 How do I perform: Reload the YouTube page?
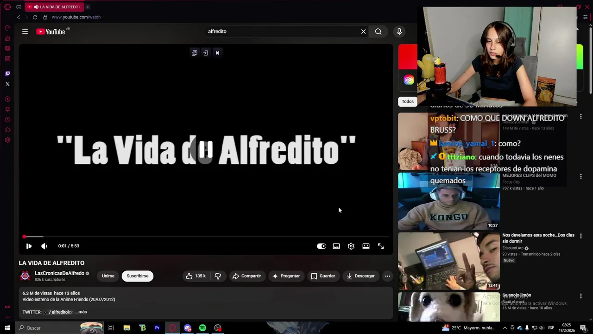click(x=35, y=17)
